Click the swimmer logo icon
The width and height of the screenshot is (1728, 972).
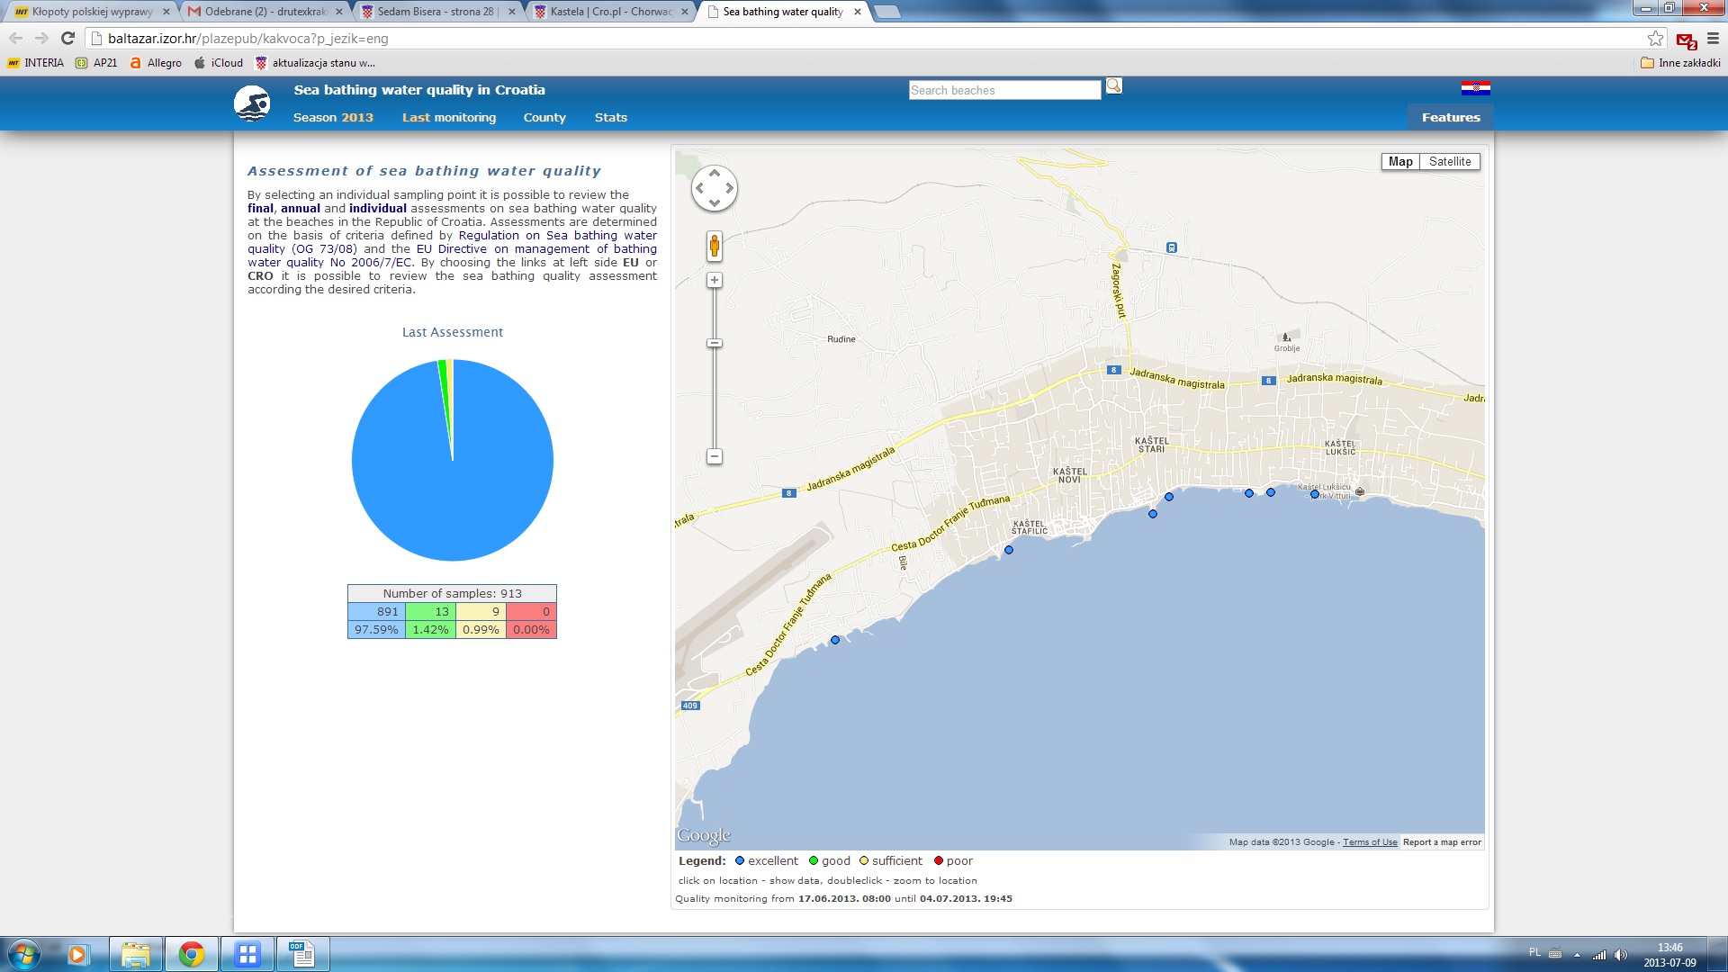click(252, 104)
